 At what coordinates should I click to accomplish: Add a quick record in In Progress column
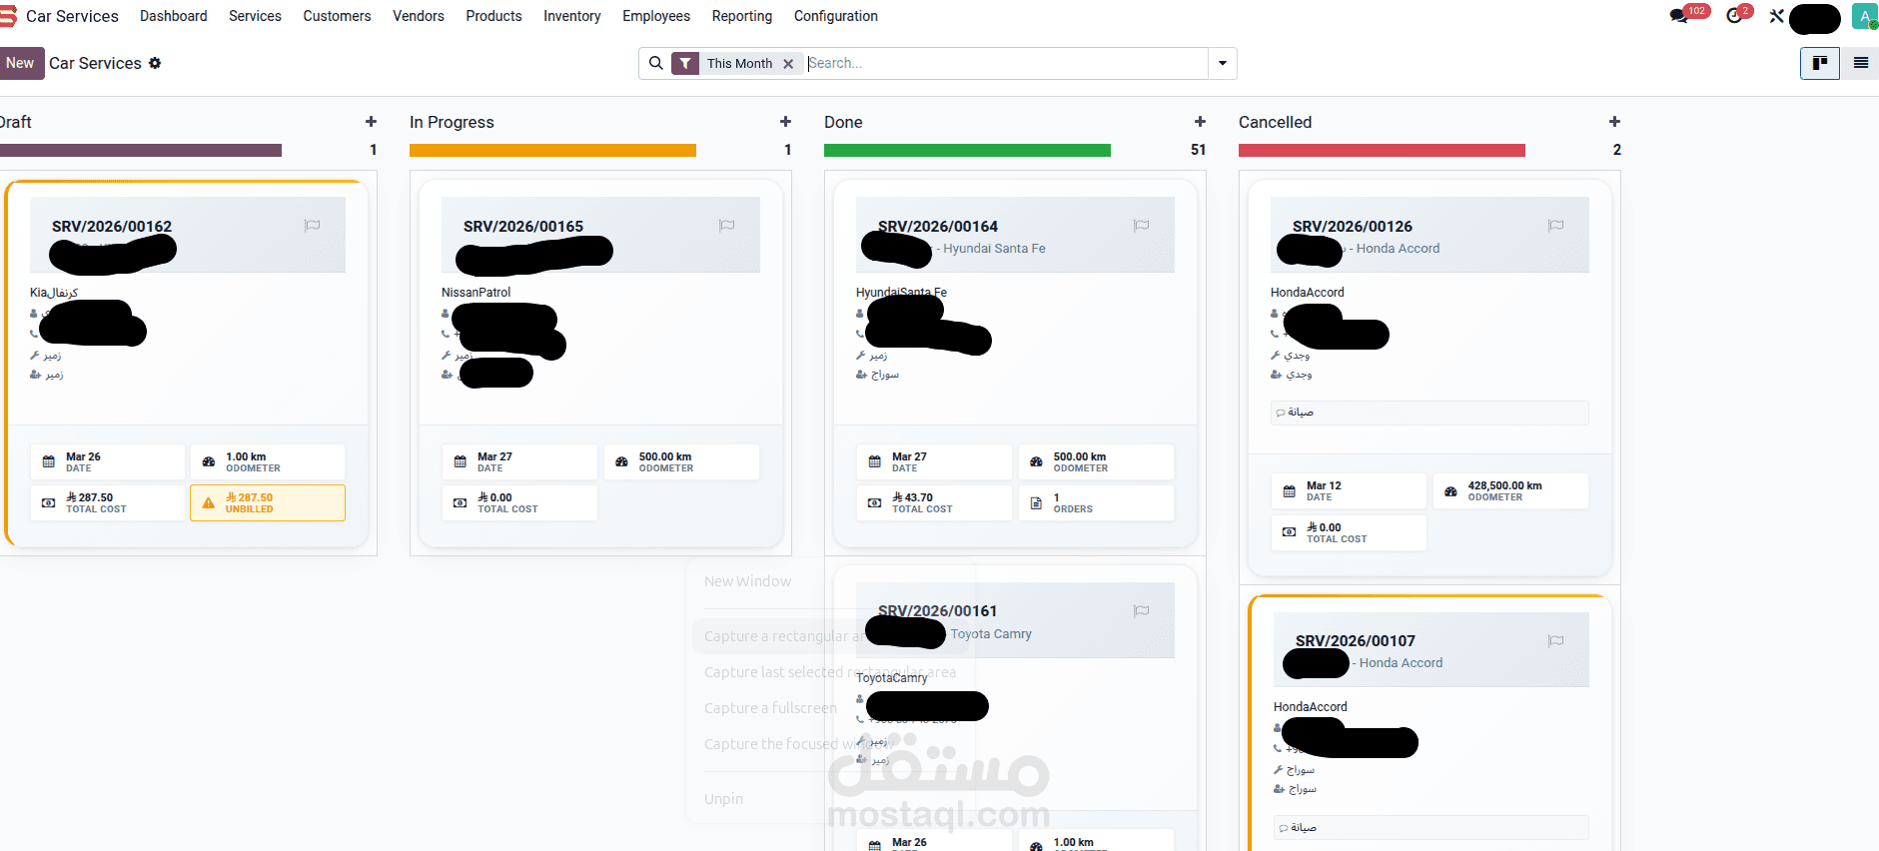click(x=785, y=122)
